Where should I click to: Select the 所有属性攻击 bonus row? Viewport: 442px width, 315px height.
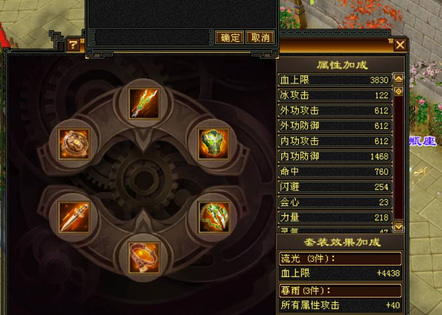(x=340, y=305)
